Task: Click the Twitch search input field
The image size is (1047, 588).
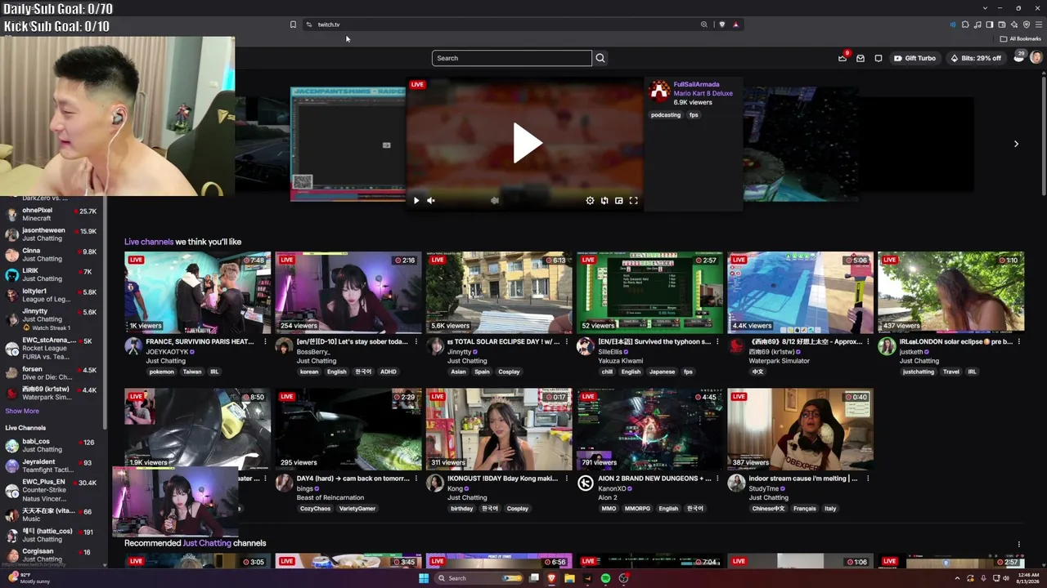Action: tap(512, 58)
